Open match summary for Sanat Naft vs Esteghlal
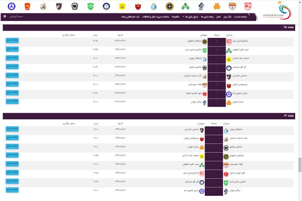Image resolution: width=302 pixels, height=201 pixels. pos(12,58)
